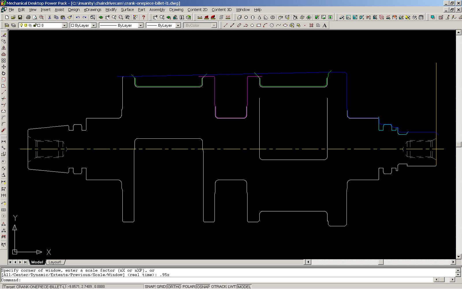462x289 pixels.
Task: Select the Spline draw tool
Action: (278, 25)
